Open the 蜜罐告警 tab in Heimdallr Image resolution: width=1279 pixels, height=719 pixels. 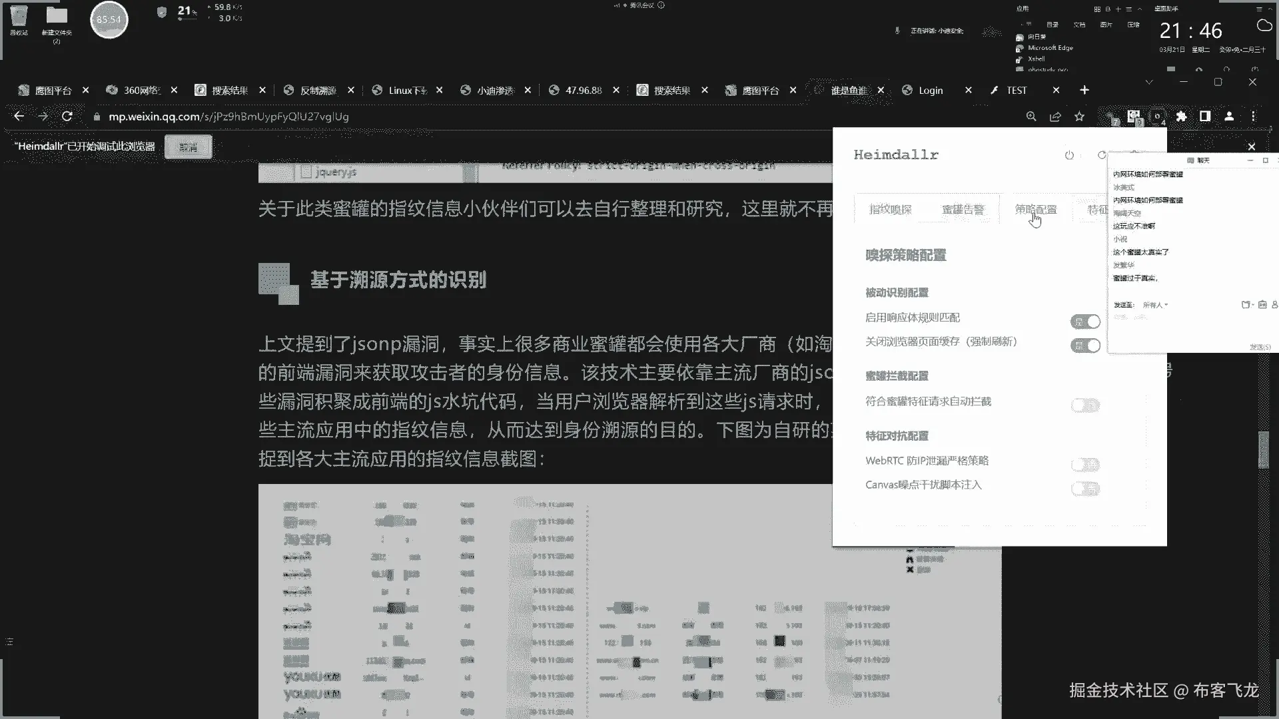(963, 210)
